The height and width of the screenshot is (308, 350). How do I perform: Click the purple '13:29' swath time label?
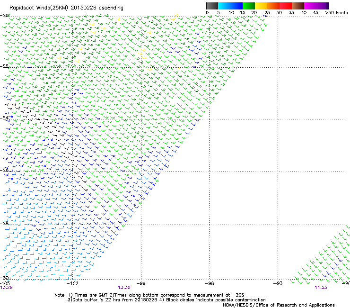click(x=6, y=288)
